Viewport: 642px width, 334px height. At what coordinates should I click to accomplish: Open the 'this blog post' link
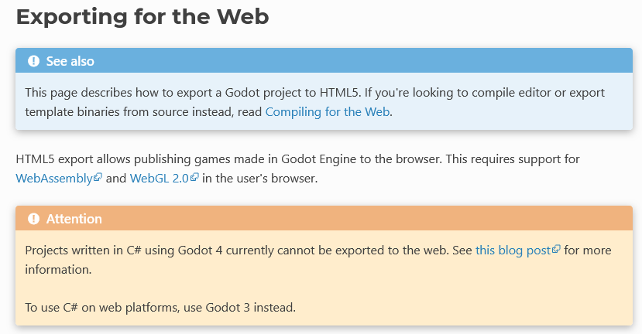point(513,250)
